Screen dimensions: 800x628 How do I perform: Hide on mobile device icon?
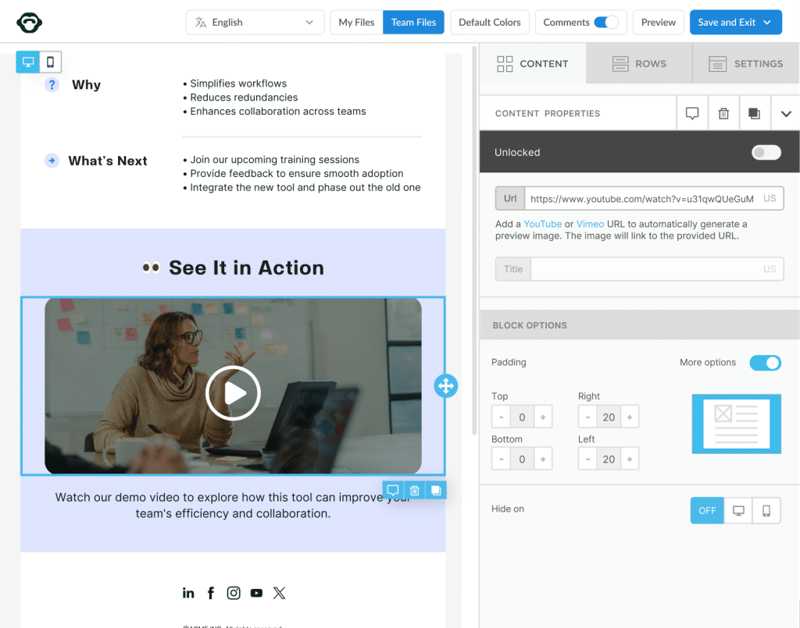point(766,510)
